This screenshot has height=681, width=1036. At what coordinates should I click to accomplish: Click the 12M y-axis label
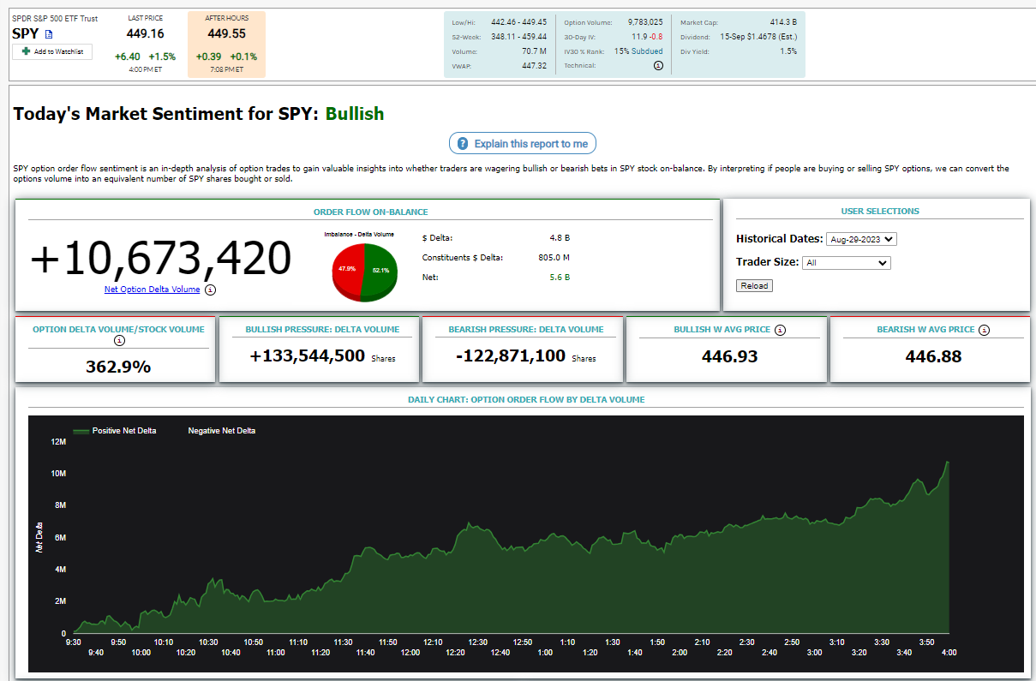[x=58, y=442]
